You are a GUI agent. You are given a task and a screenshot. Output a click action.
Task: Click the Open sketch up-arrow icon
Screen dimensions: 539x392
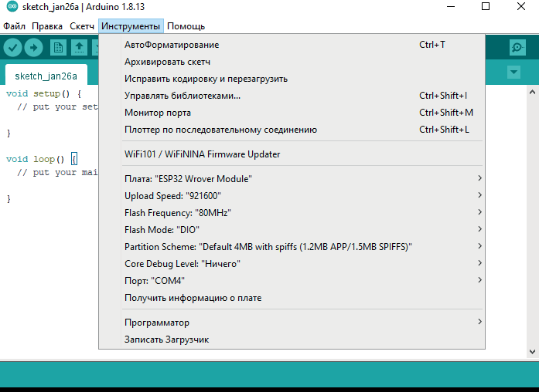(79, 48)
